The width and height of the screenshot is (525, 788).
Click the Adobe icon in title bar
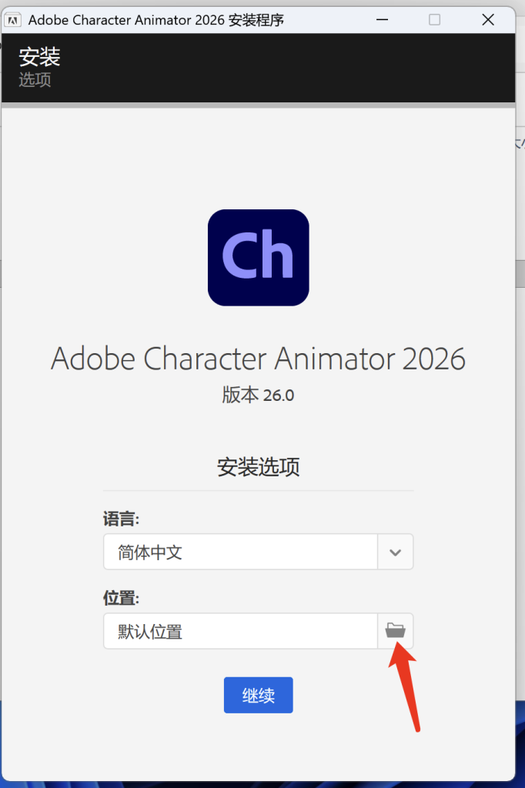pos(13,21)
